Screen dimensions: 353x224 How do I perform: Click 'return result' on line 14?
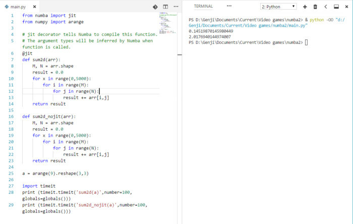49,104
